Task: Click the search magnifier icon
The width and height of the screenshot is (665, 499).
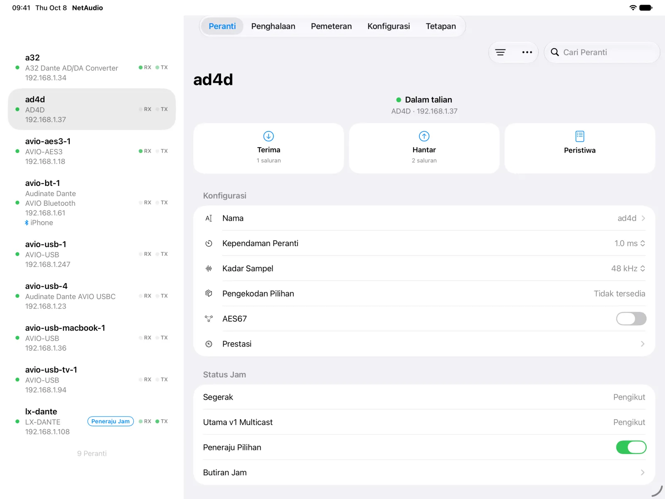Action: (554, 52)
